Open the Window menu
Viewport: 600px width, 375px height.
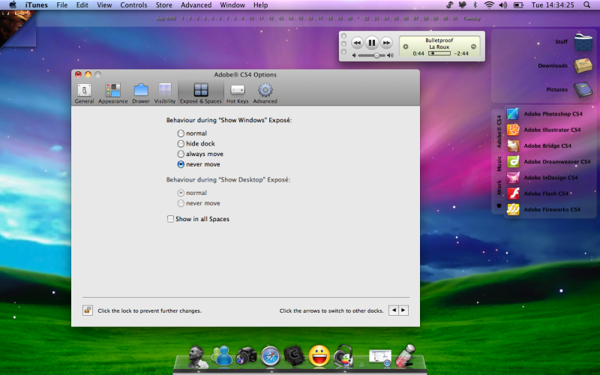tap(232, 5)
